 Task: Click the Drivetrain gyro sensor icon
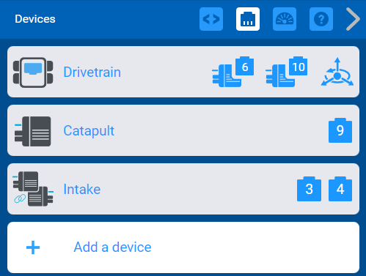point(337,72)
